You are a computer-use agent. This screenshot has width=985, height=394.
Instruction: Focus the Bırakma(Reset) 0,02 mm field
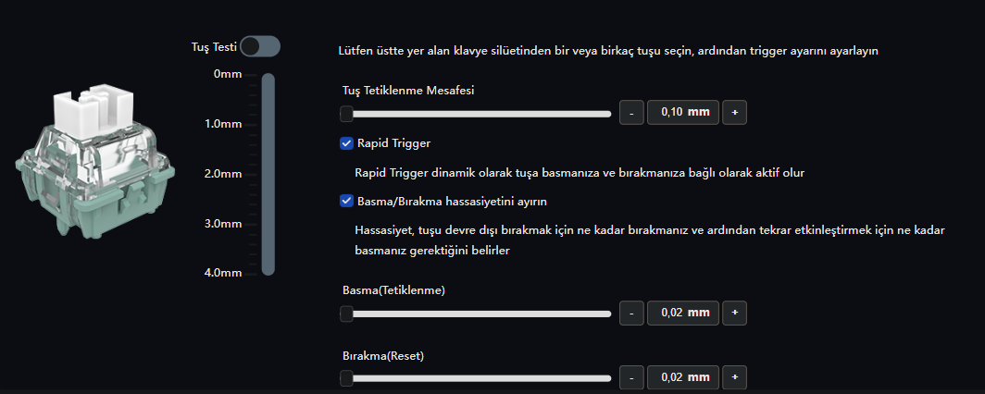(x=683, y=377)
